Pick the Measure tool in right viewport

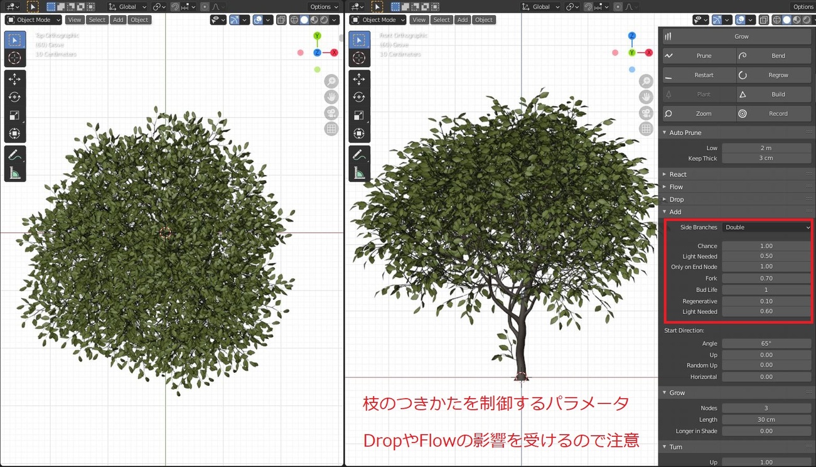click(359, 173)
